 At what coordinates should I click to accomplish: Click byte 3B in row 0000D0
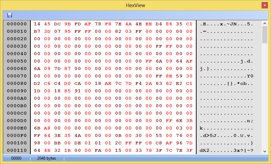tap(189, 120)
